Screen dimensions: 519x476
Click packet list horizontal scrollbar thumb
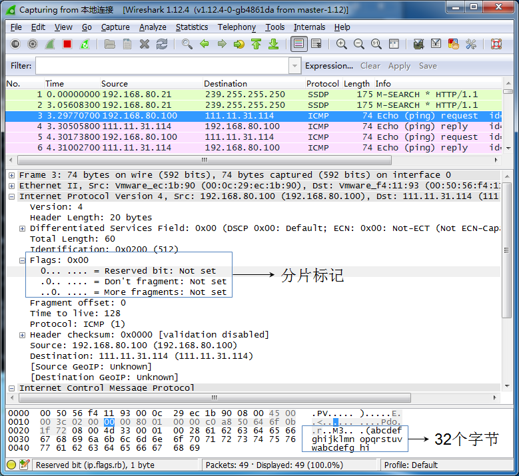pyautogui.click(x=205, y=160)
